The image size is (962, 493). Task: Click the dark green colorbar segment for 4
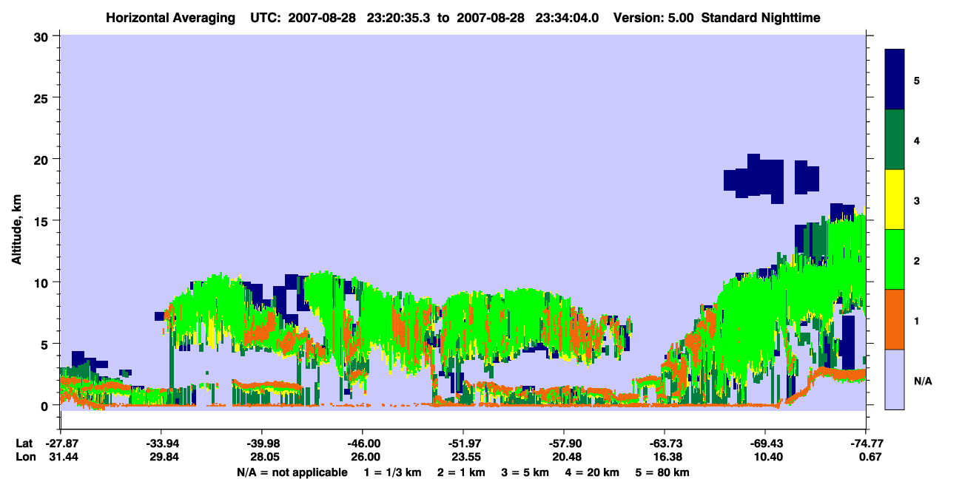tap(895, 140)
